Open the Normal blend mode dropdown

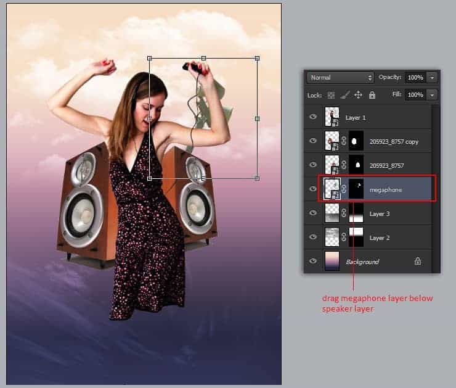coord(340,78)
